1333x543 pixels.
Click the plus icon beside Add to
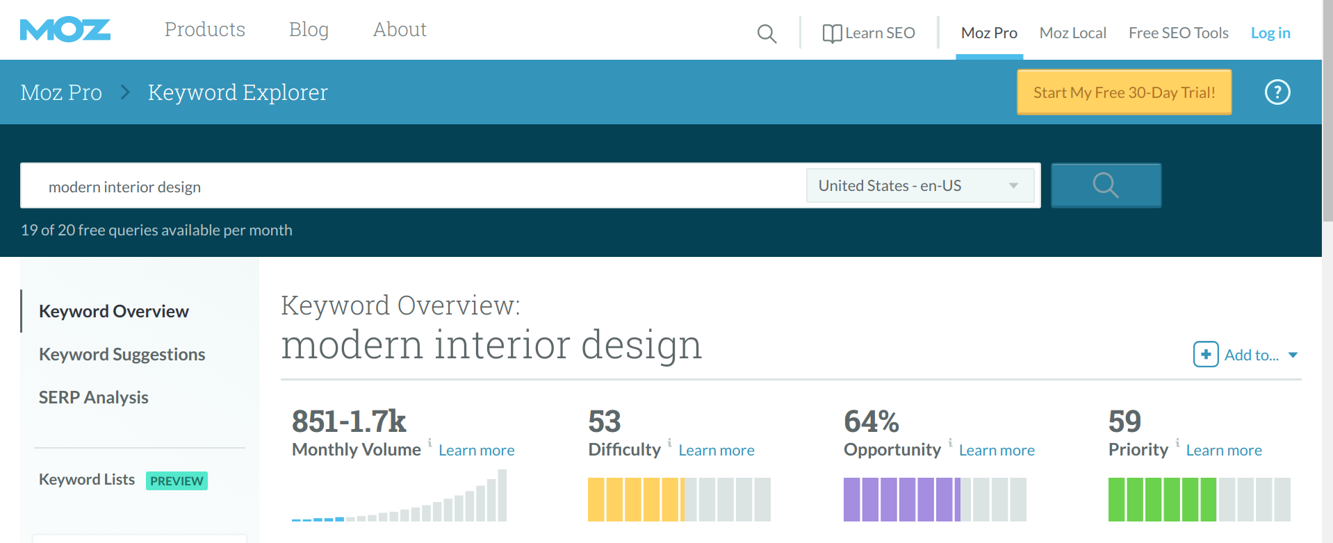[1205, 355]
